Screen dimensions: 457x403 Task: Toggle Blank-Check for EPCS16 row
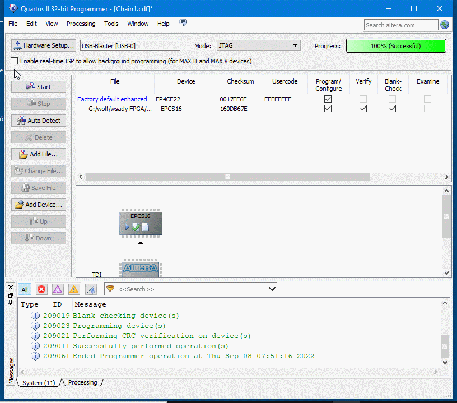(393, 109)
